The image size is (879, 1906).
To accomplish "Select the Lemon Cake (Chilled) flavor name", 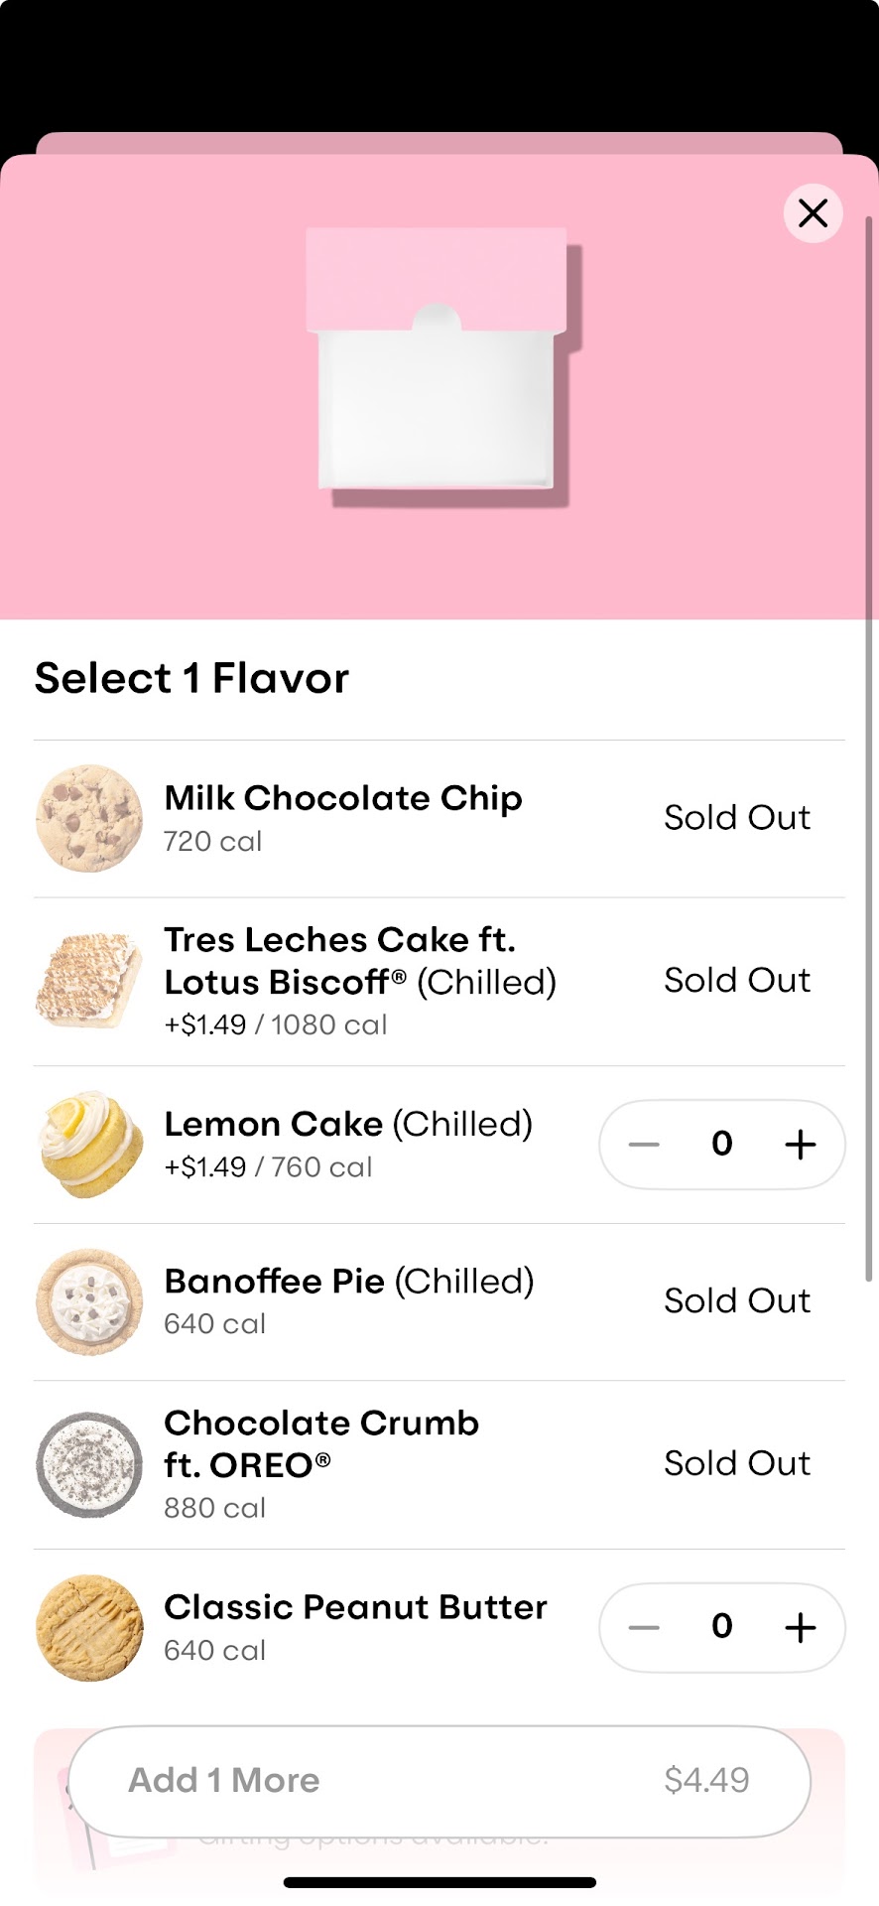I will point(348,1124).
